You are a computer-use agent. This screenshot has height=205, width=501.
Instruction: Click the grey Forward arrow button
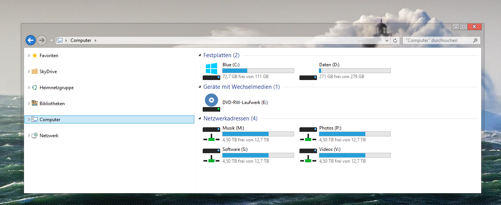coord(42,40)
